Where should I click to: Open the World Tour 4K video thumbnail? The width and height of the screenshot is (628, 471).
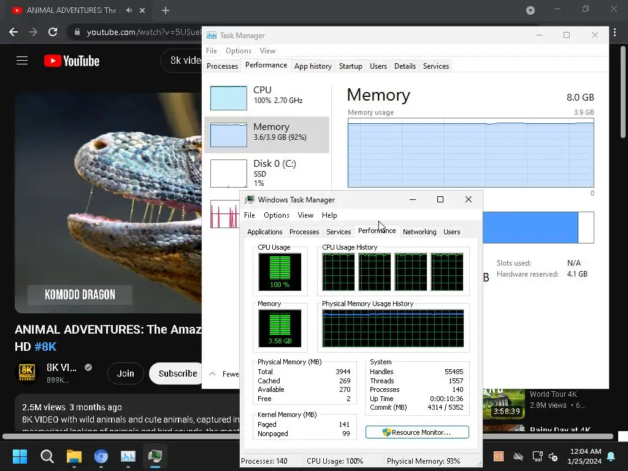[504, 405]
